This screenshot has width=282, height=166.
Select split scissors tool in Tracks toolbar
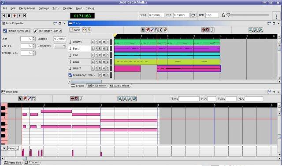[x=160, y=30]
